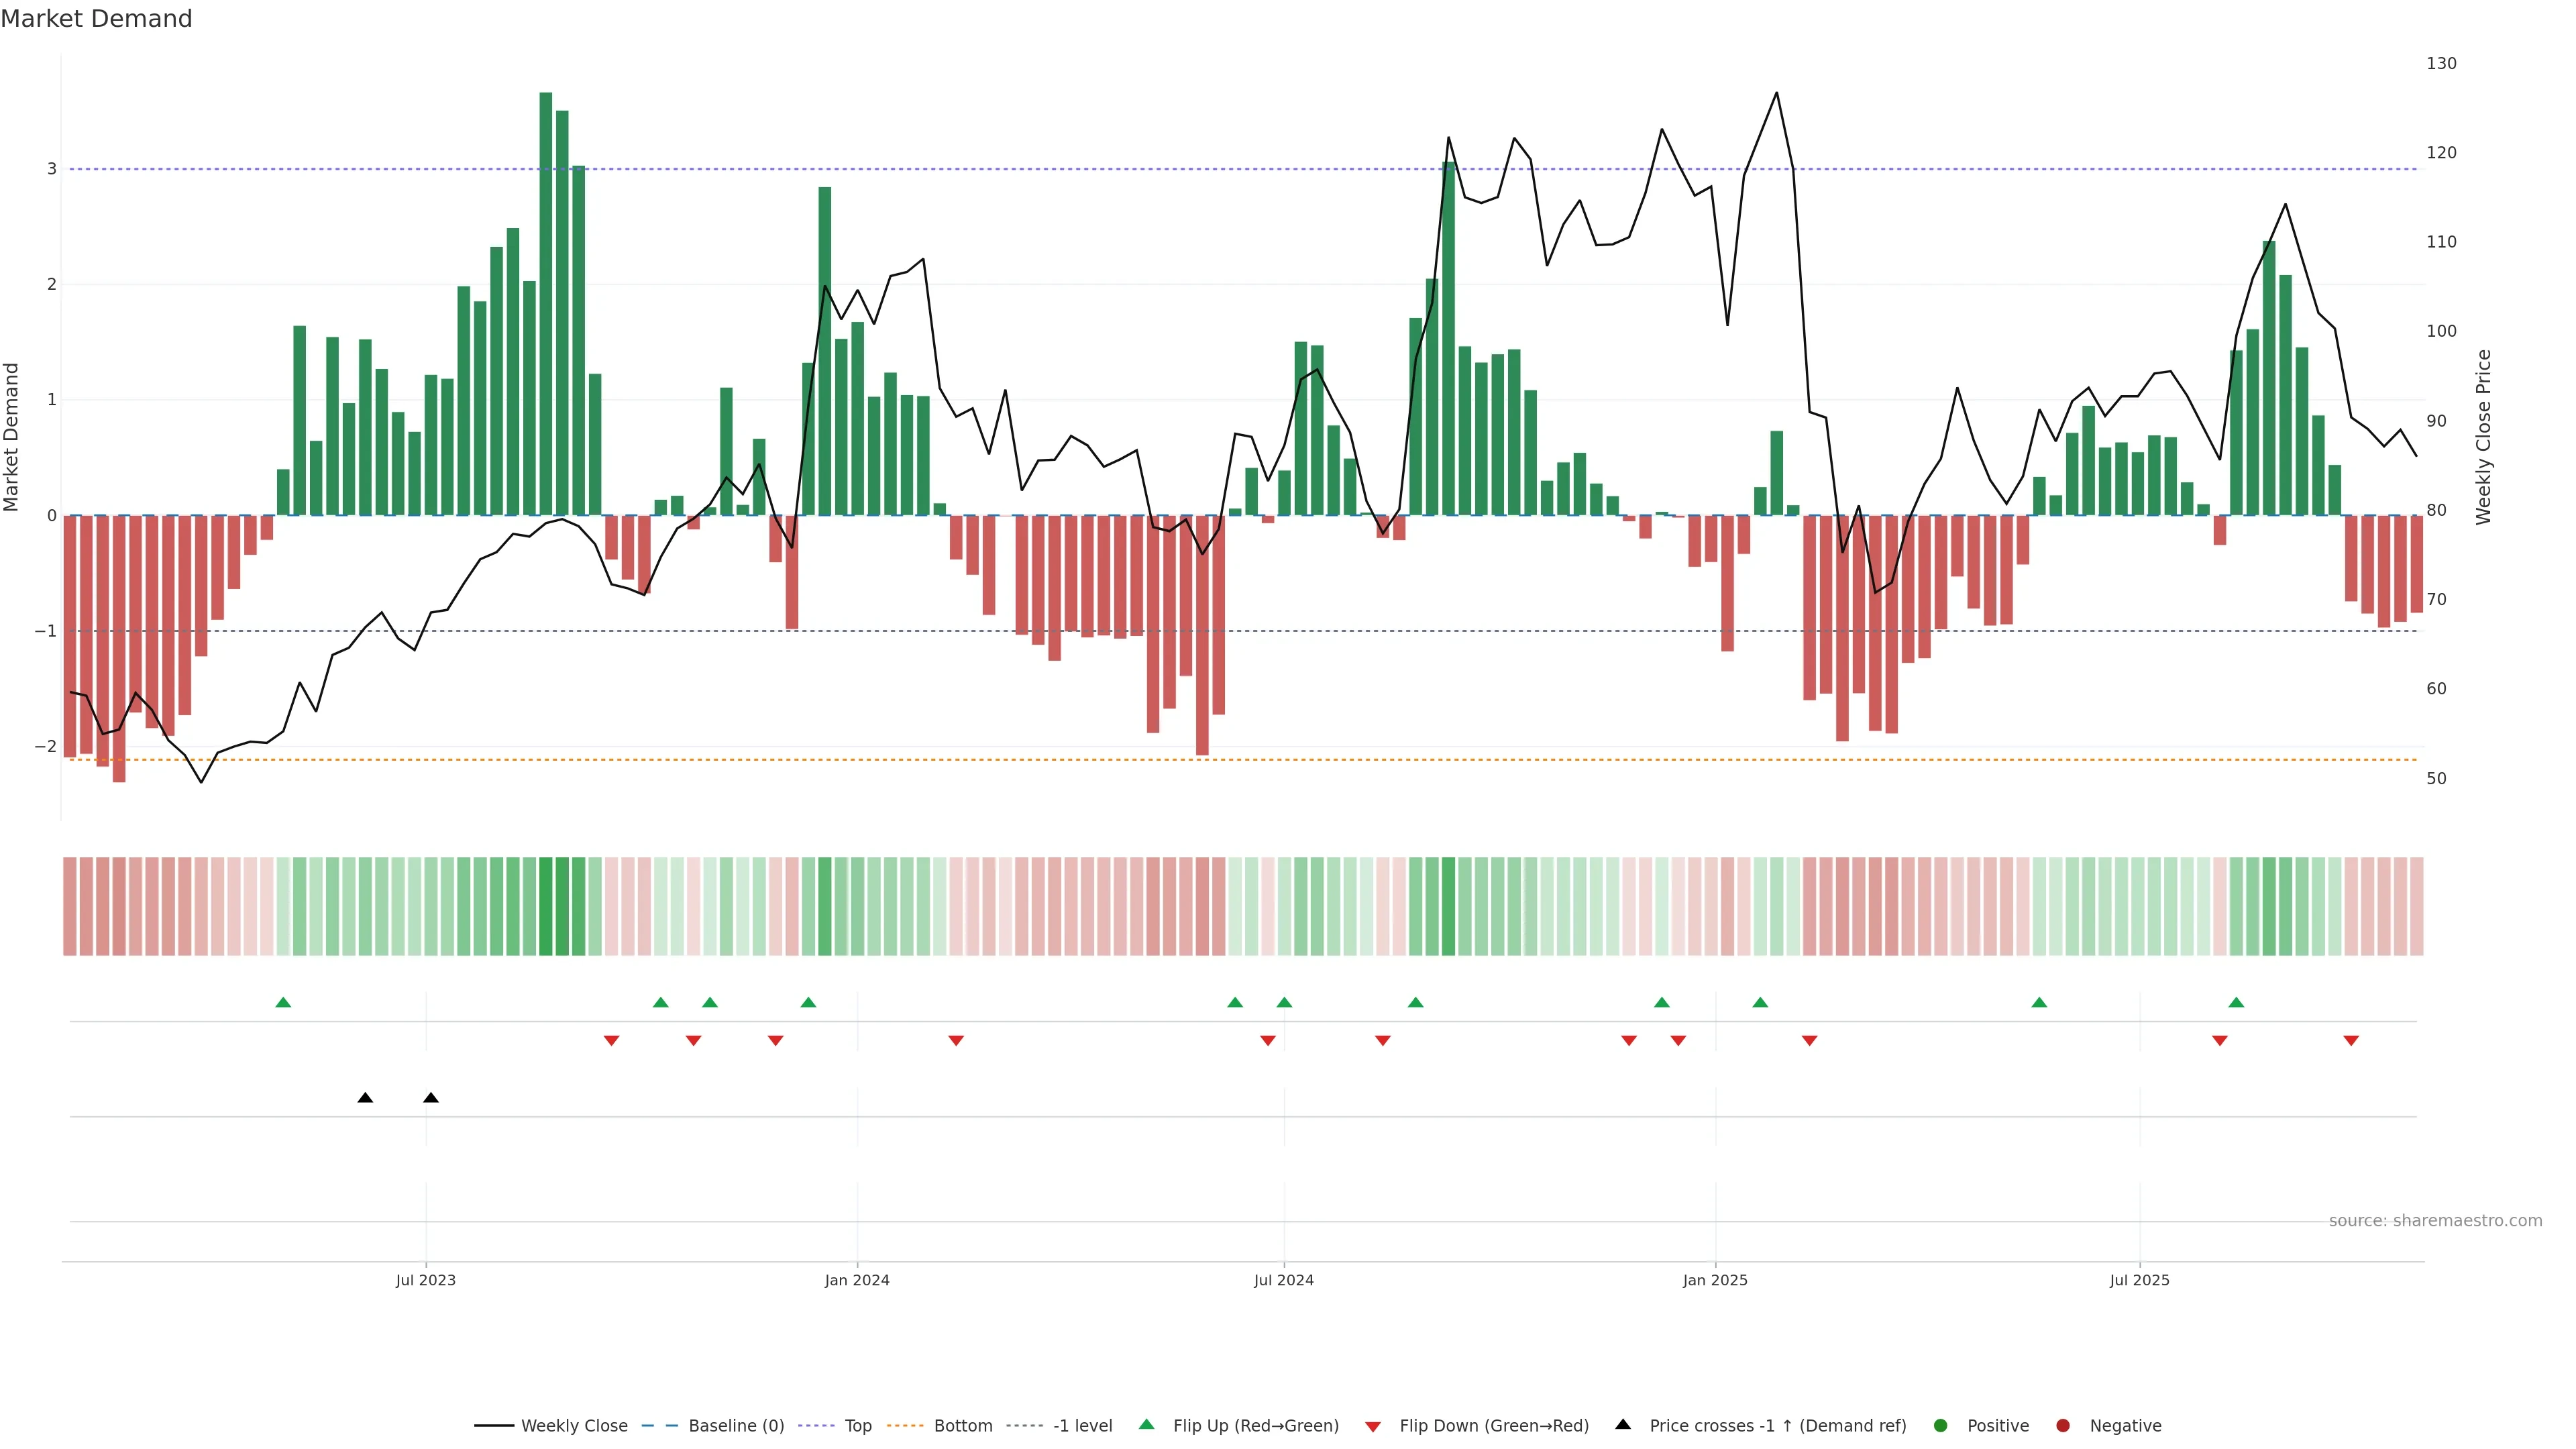Toggle the Top dotted line legend entry
2576x1449 pixels.
(x=857, y=1425)
